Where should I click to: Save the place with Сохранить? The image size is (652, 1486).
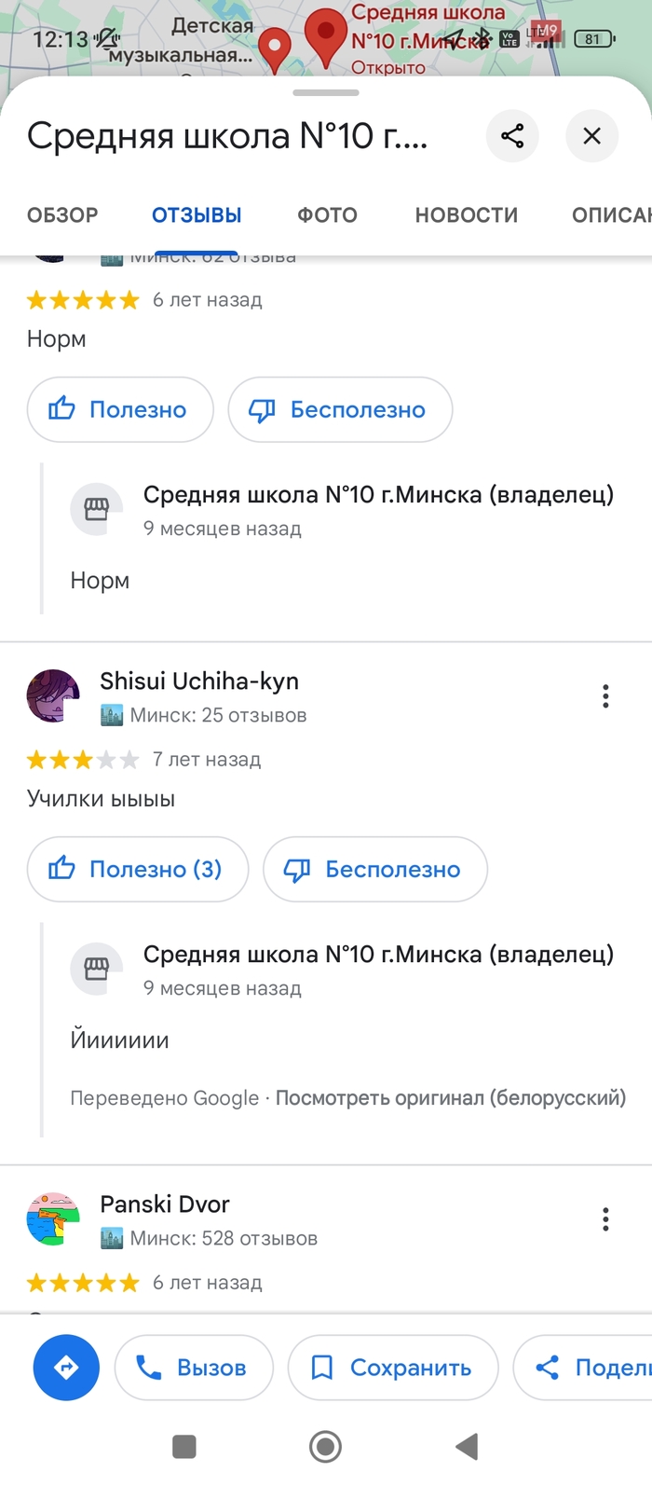tap(392, 1368)
